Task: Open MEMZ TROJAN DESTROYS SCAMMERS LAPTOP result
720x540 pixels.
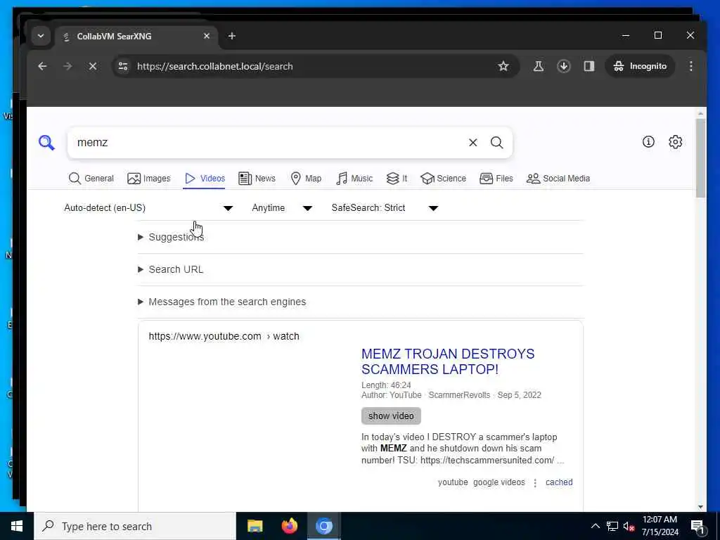Action: tap(448, 361)
